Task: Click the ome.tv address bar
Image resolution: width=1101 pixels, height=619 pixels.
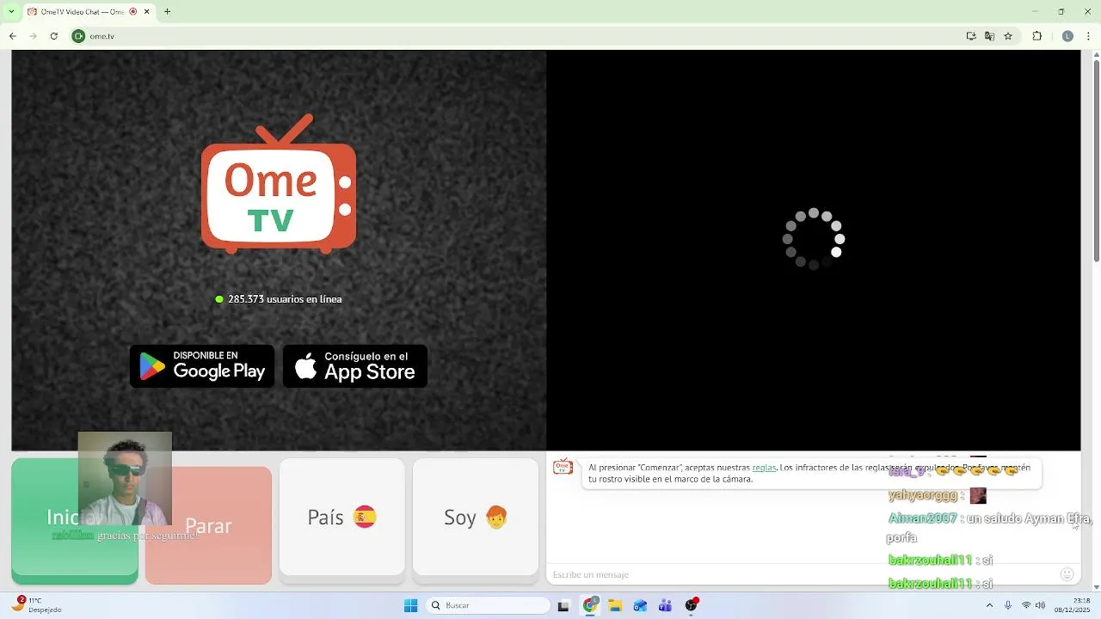Action: 516,36
